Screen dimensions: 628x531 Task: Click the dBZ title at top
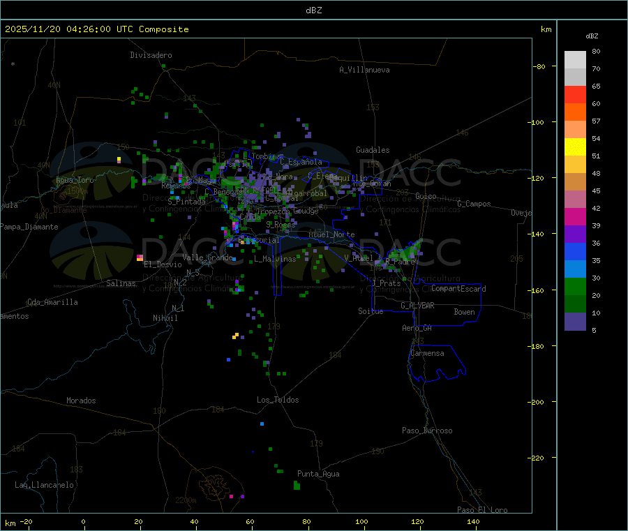[313, 10]
